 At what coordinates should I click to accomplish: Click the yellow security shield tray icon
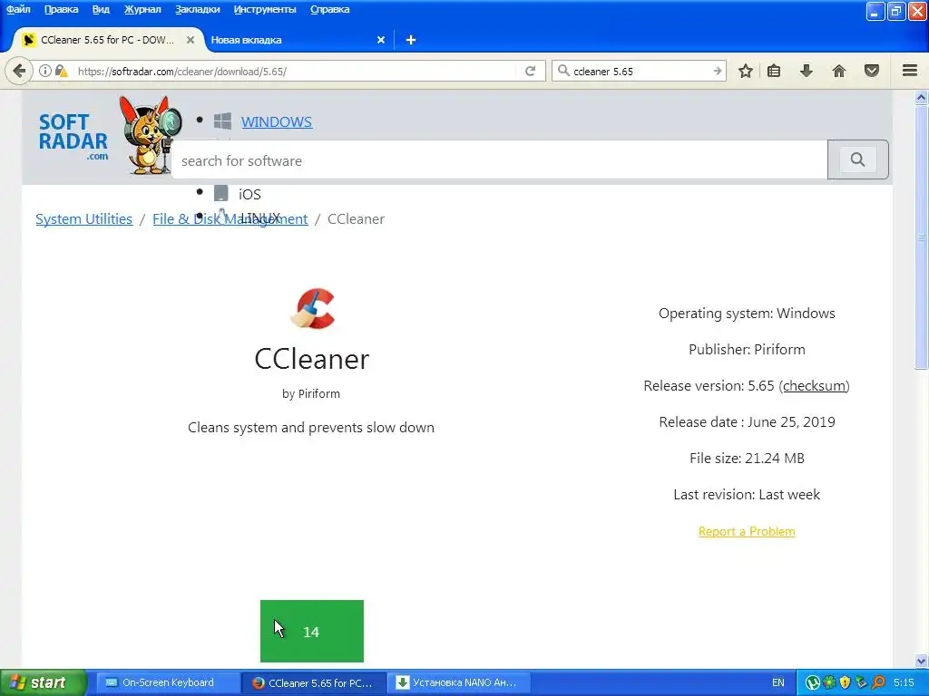(x=846, y=682)
